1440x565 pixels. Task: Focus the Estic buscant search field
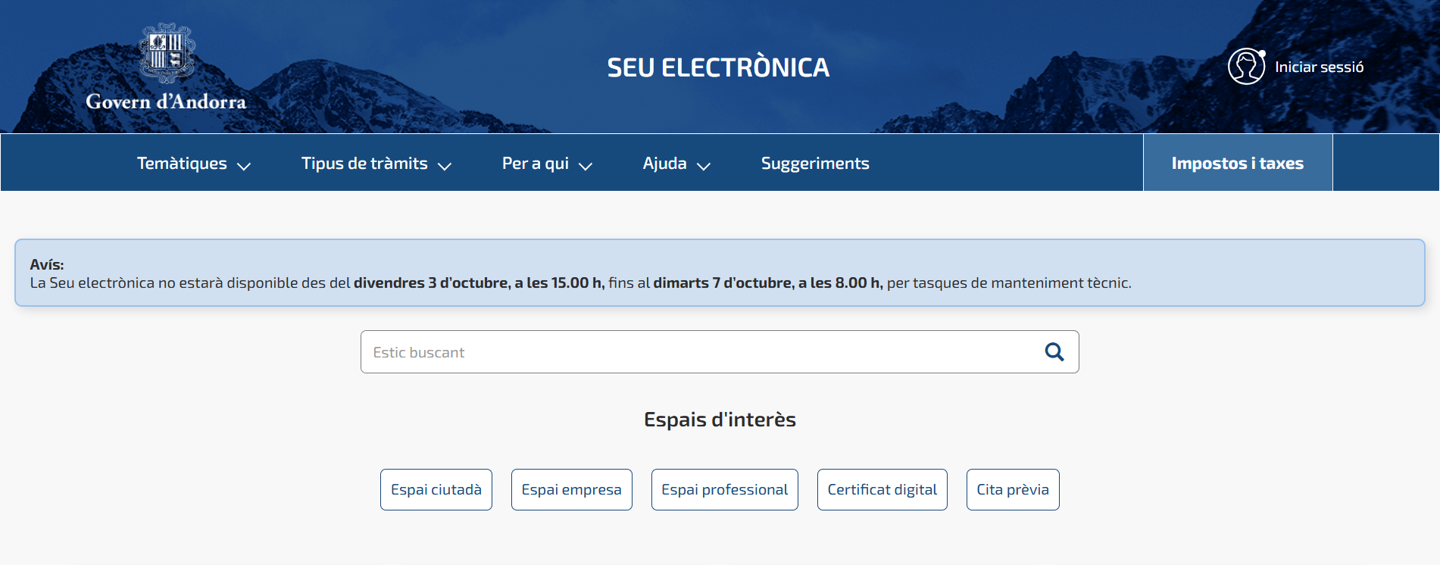697,352
